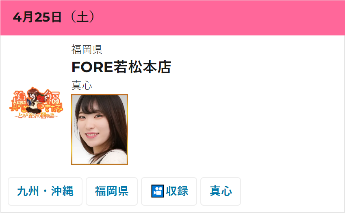This screenshot has width=345, height=213.
Task: Select the 収録 recording tag
Action: pos(169,191)
